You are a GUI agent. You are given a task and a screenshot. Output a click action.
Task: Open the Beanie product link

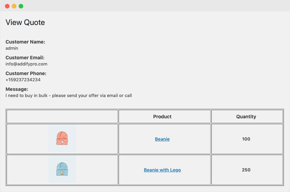(x=162, y=139)
